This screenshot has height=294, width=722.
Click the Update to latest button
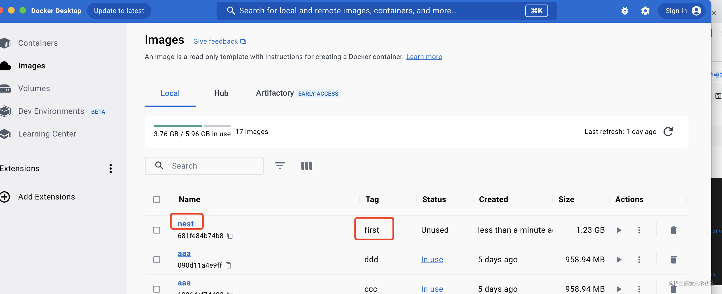point(119,11)
